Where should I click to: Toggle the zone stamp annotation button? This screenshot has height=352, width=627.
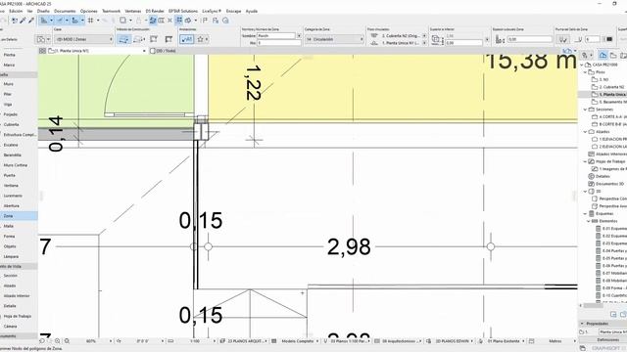tap(186, 39)
